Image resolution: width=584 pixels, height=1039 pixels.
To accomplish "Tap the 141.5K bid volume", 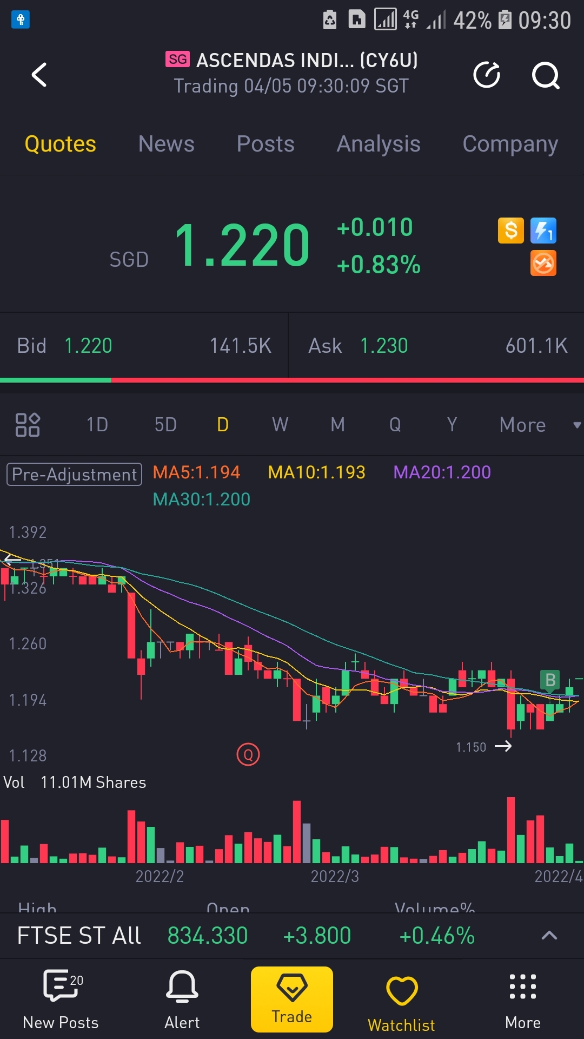I will [x=241, y=346].
